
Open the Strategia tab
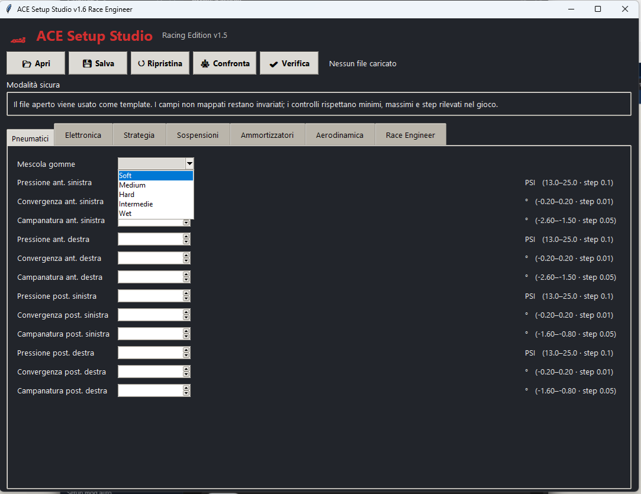click(139, 135)
